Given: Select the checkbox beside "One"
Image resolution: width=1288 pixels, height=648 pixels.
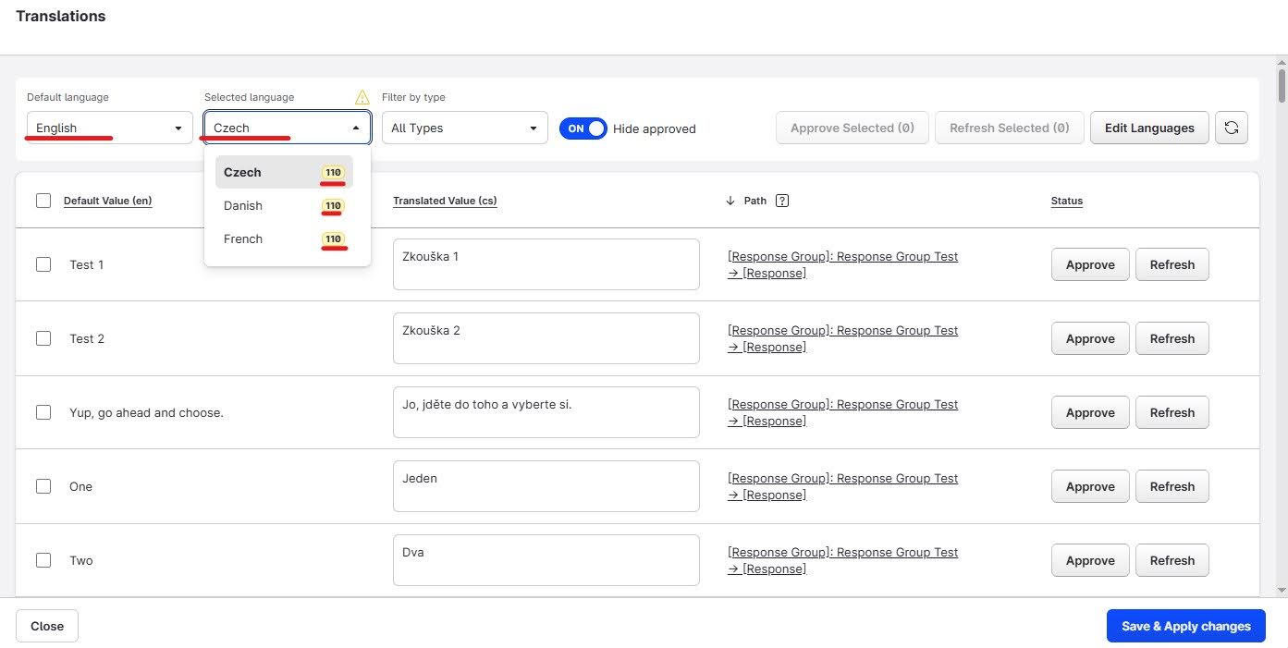Looking at the screenshot, I should click(x=43, y=486).
